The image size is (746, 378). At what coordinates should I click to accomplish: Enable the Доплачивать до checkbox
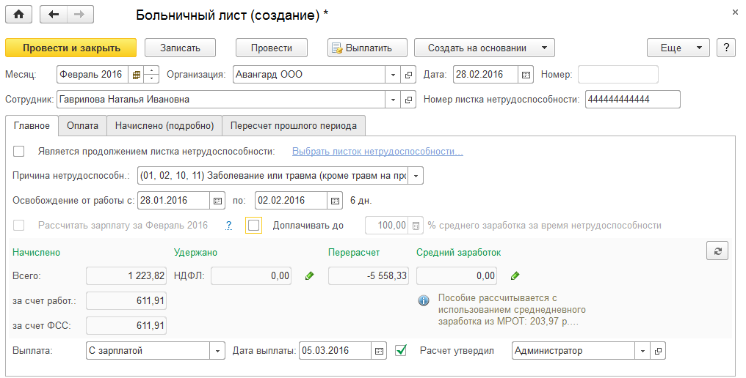point(254,226)
